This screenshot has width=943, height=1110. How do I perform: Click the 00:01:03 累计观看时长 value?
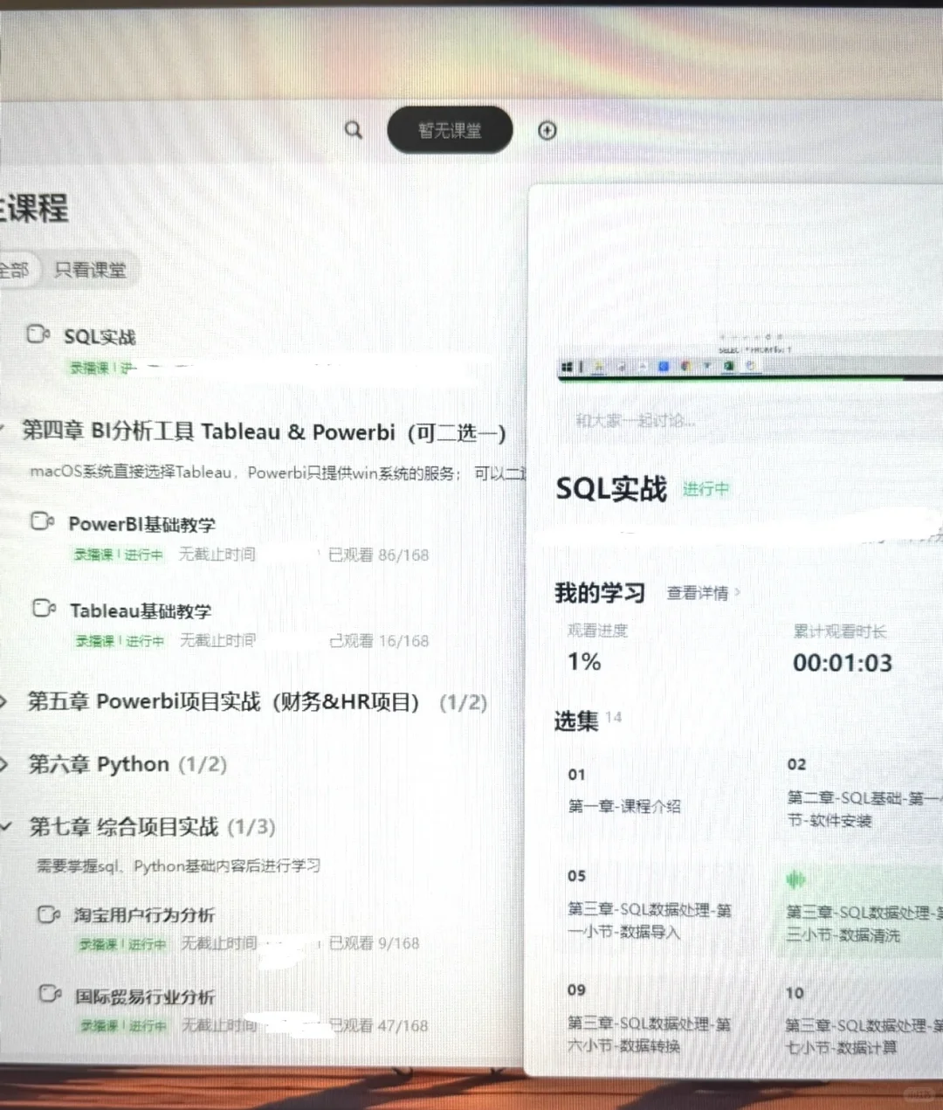(843, 663)
